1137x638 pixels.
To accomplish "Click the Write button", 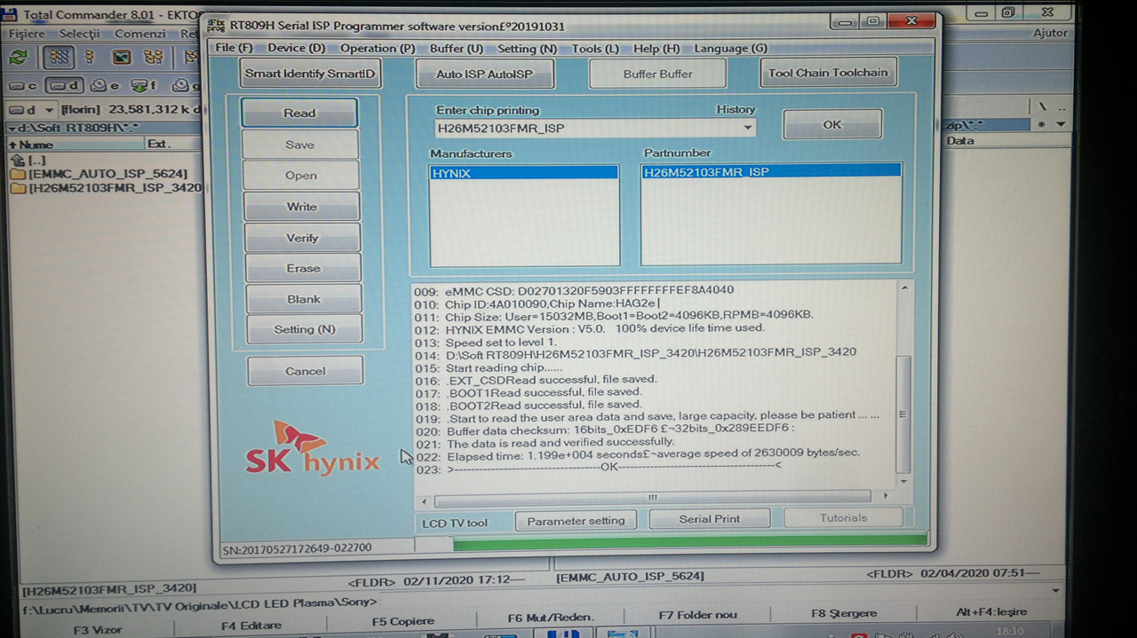I will [x=302, y=207].
